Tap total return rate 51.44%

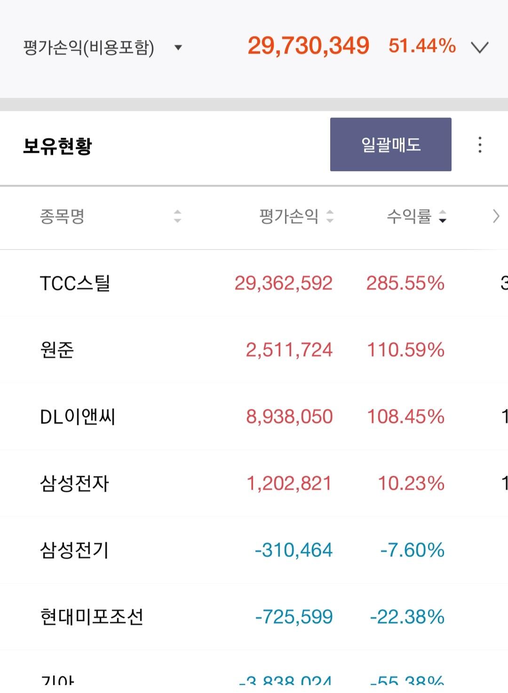click(x=422, y=46)
